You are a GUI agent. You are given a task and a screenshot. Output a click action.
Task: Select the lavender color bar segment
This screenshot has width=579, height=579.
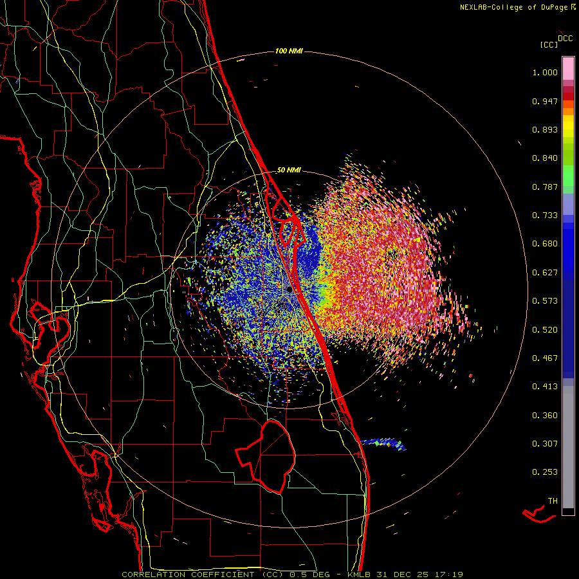pyautogui.click(x=568, y=204)
